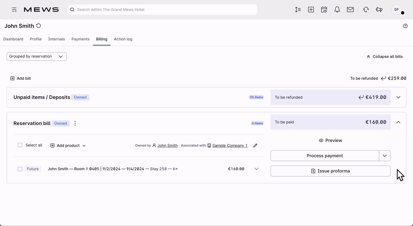Expand the John Smith Room 1 item row

tap(256, 169)
